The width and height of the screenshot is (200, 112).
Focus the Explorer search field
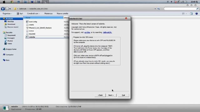(180, 9)
